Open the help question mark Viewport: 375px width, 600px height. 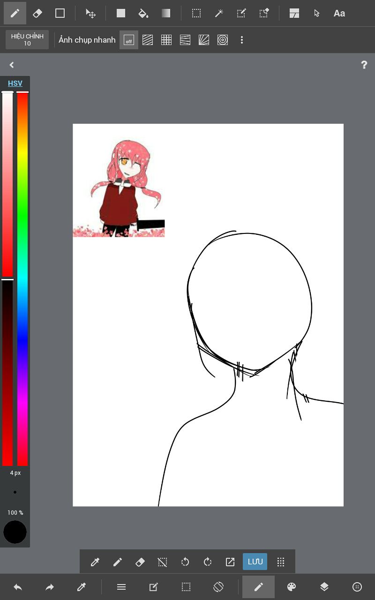click(364, 65)
